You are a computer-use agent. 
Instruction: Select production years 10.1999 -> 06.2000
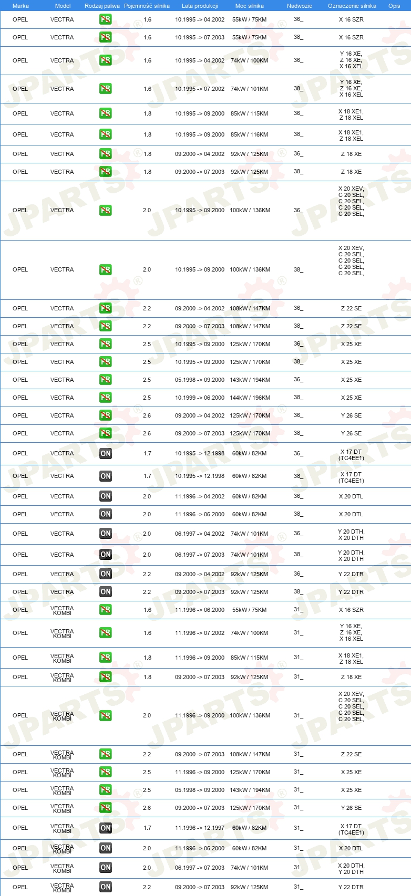coord(200,398)
